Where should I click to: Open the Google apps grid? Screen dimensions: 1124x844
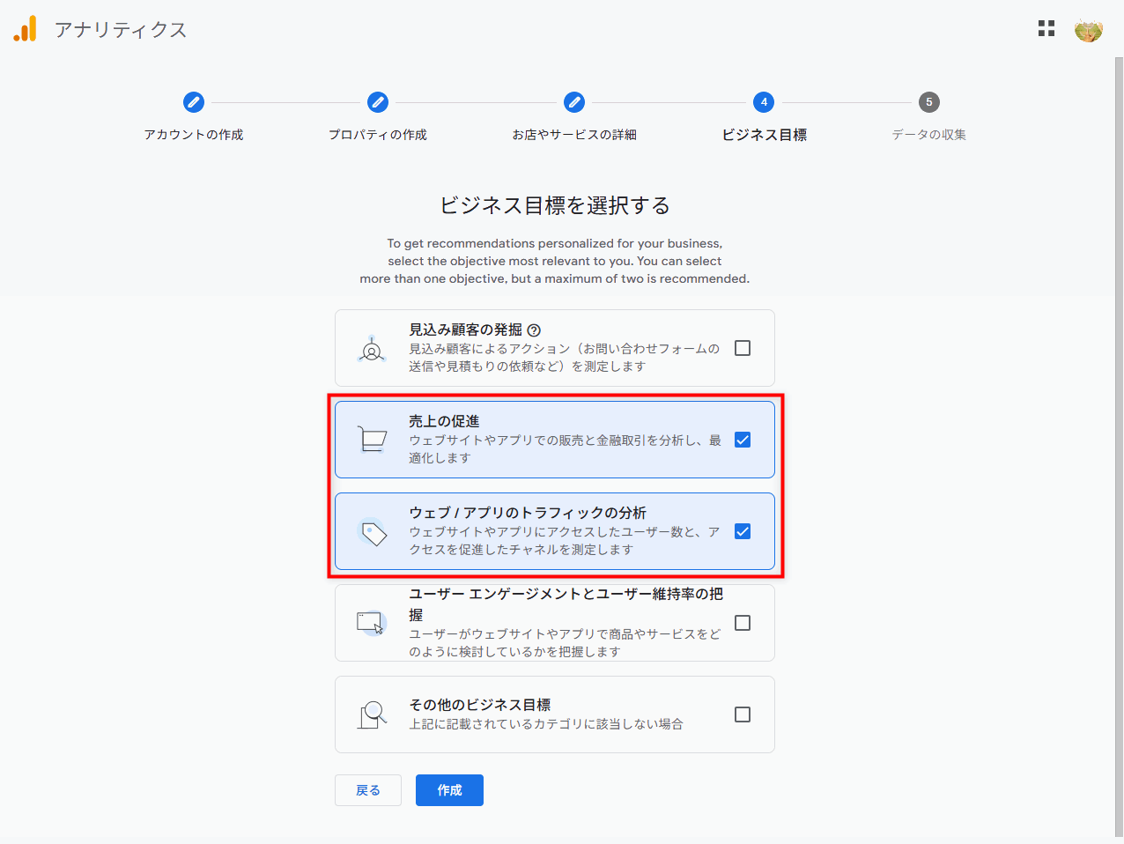pos(1046,29)
